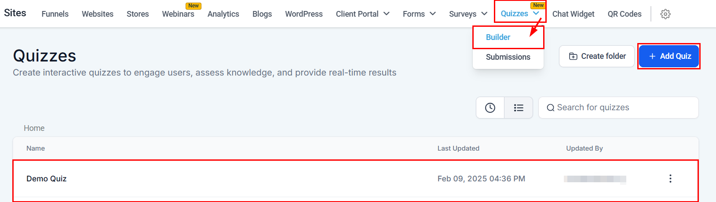The image size is (716, 202).
Task: Click the Create folder button
Action: (x=597, y=56)
